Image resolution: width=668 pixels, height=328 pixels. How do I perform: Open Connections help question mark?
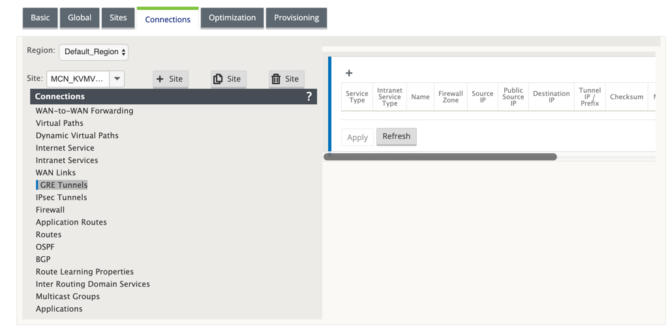tap(309, 97)
